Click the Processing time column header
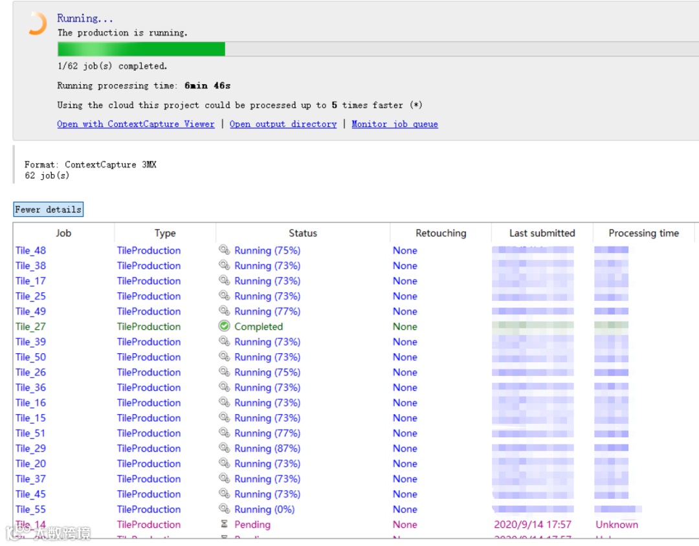This screenshot has width=699, height=546. (643, 233)
